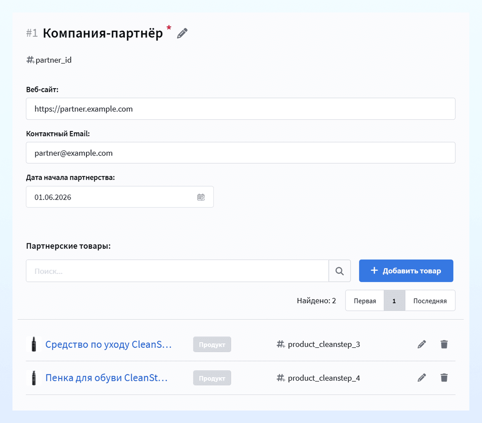Click the magnifier search button
Screen dimensions: 482x423
pos(339,271)
